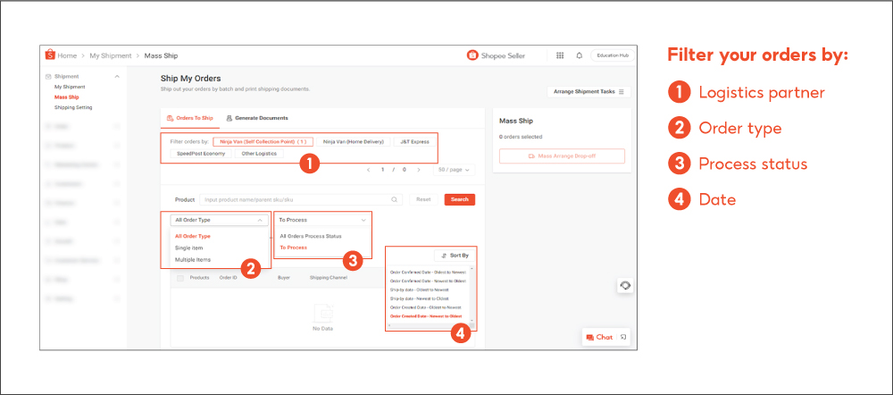Select All Order Type option

(193, 236)
